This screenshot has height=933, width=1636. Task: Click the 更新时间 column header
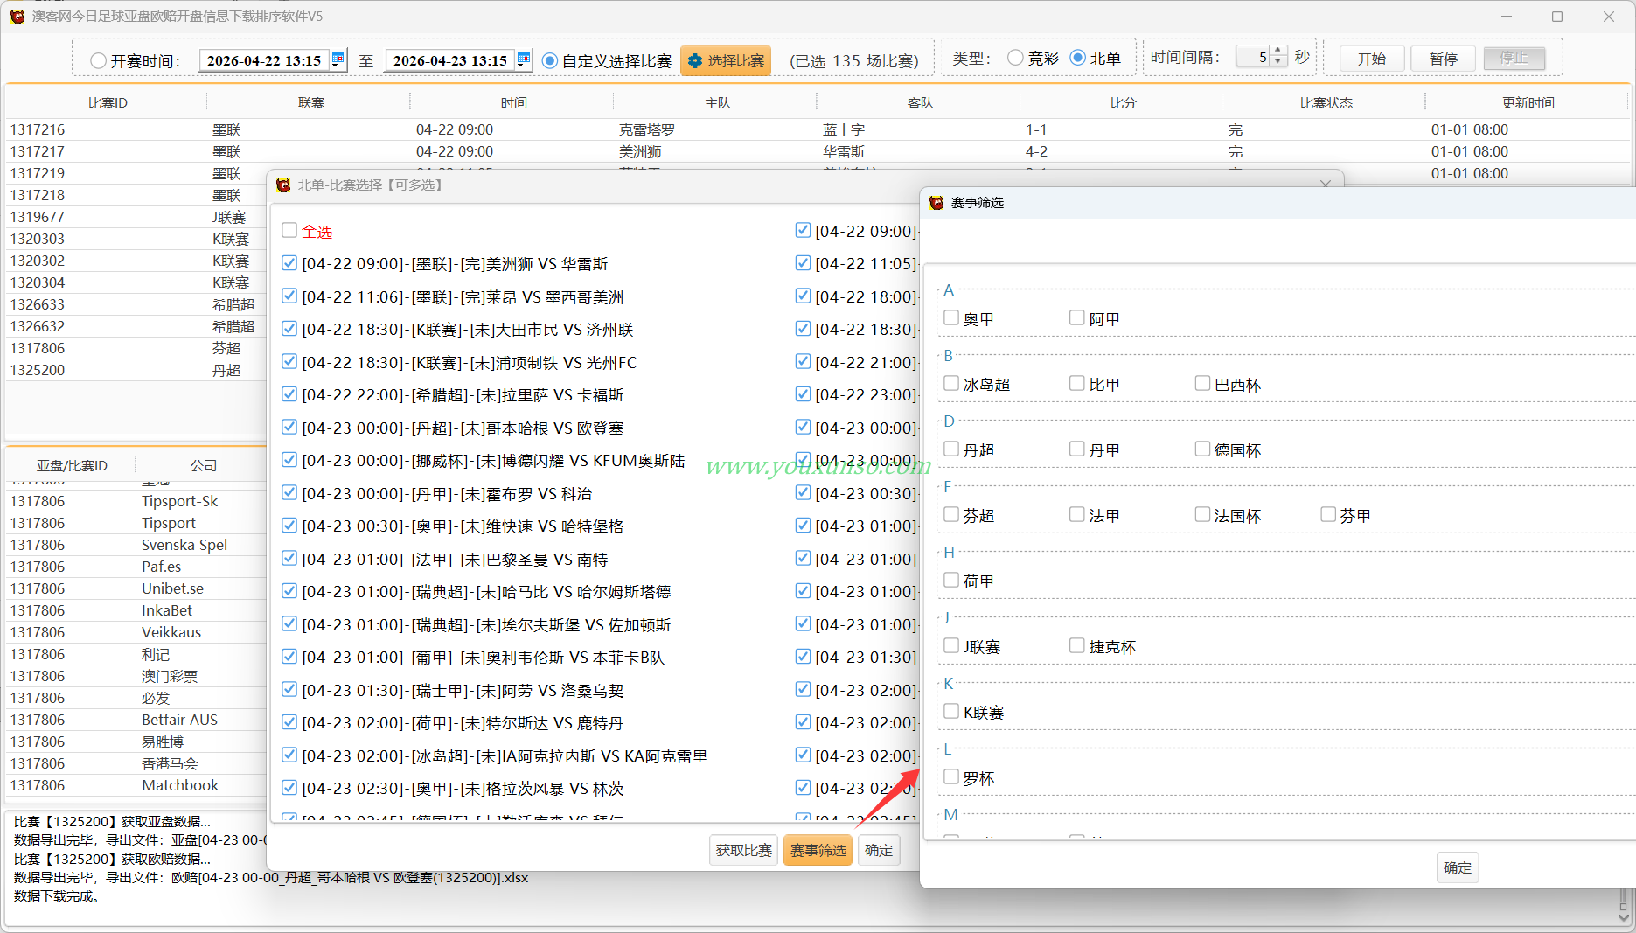pyautogui.click(x=1528, y=103)
